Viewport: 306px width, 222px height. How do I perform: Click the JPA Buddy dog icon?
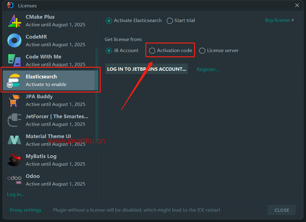(14, 100)
